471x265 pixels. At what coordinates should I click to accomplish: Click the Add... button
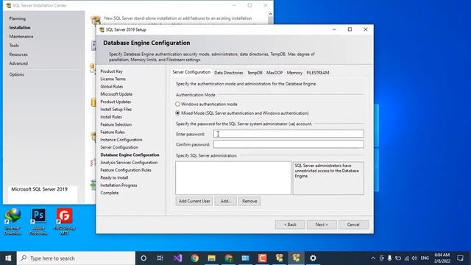click(226, 201)
